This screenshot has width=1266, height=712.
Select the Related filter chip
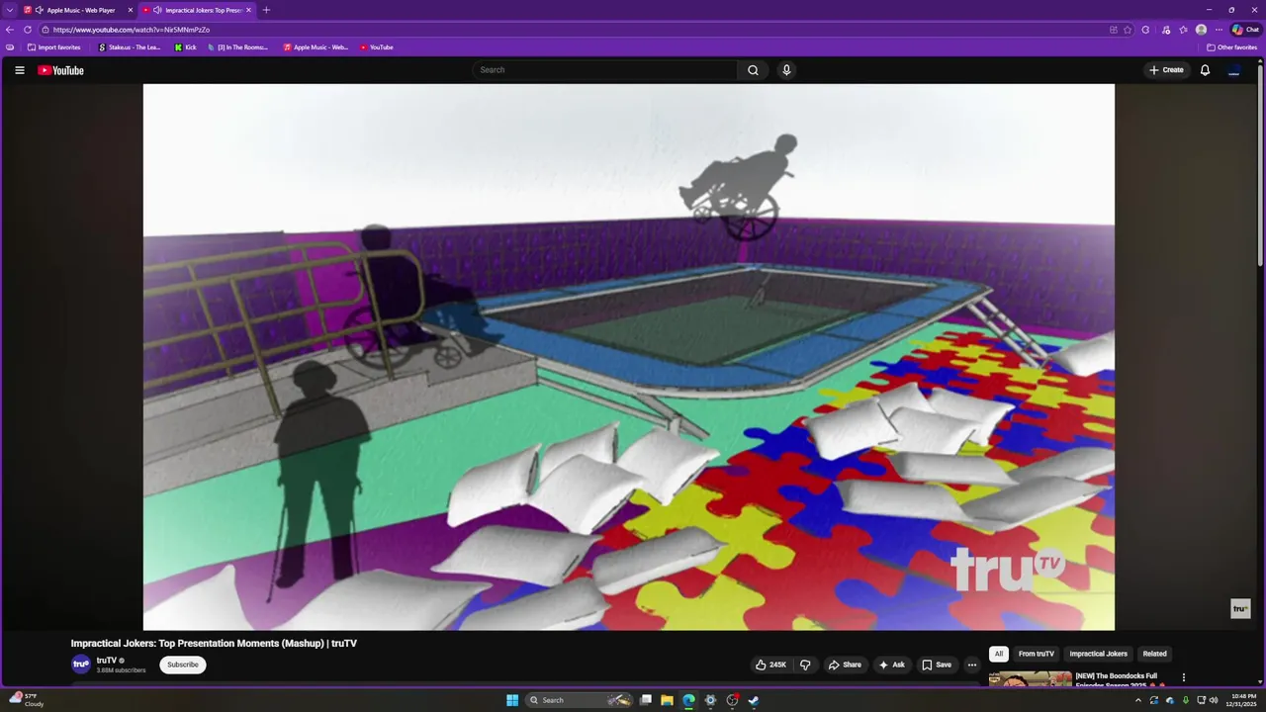(1154, 654)
